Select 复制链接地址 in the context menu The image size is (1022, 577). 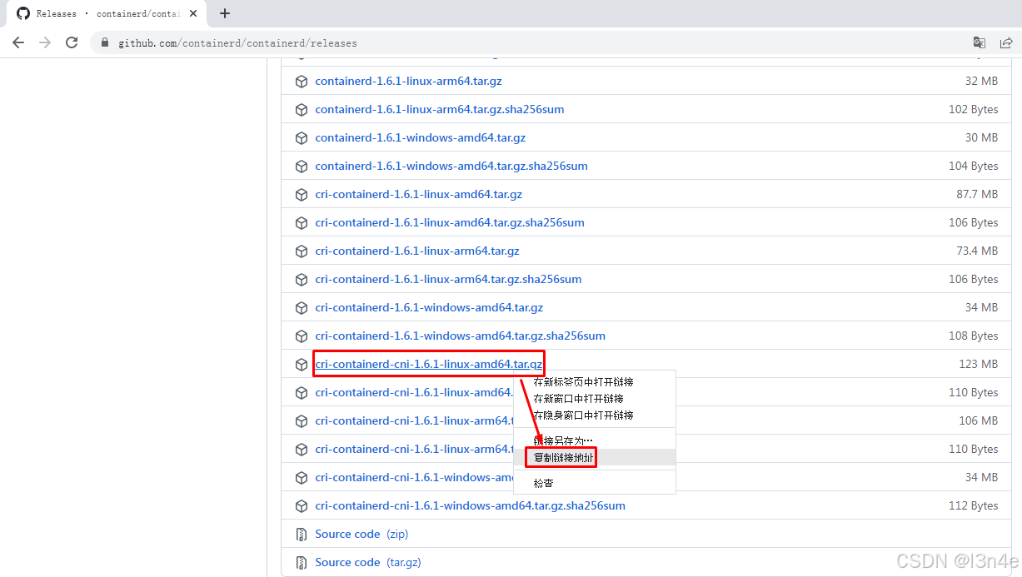(594, 458)
